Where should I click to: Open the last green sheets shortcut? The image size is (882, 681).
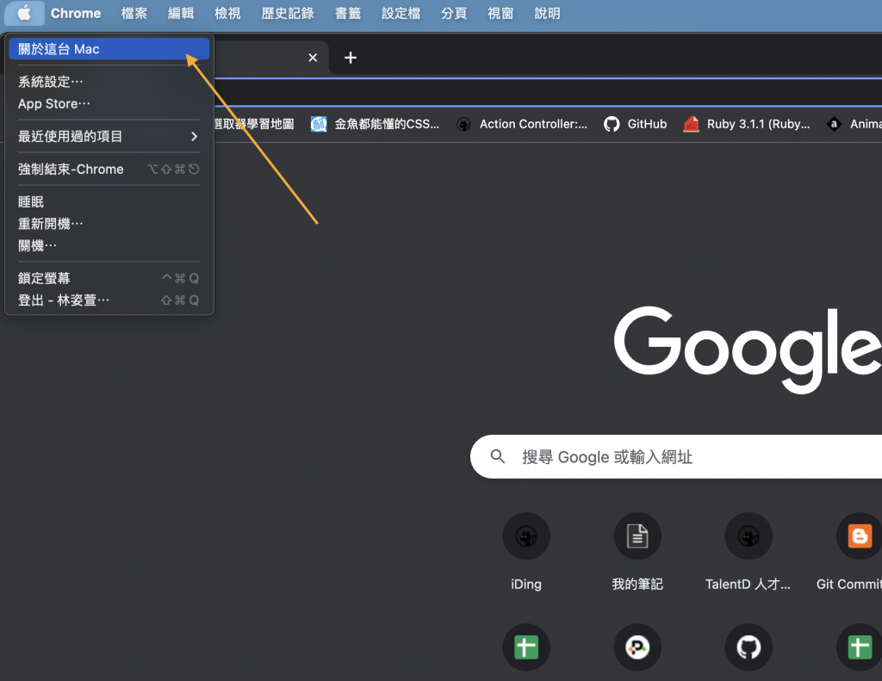click(x=860, y=647)
